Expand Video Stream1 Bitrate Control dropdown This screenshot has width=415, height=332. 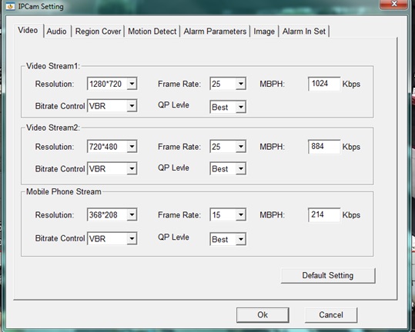(x=112, y=106)
